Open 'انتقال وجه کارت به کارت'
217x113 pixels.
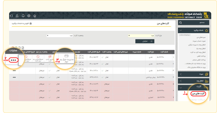pos(198,52)
